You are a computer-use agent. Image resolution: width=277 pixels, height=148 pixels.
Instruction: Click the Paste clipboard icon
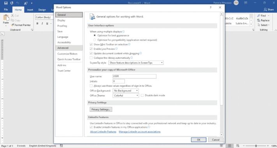[6, 17]
